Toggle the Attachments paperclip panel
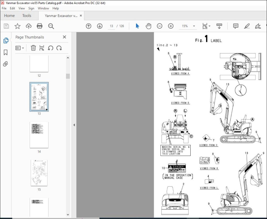This screenshot has width=267, height=219. [6, 64]
